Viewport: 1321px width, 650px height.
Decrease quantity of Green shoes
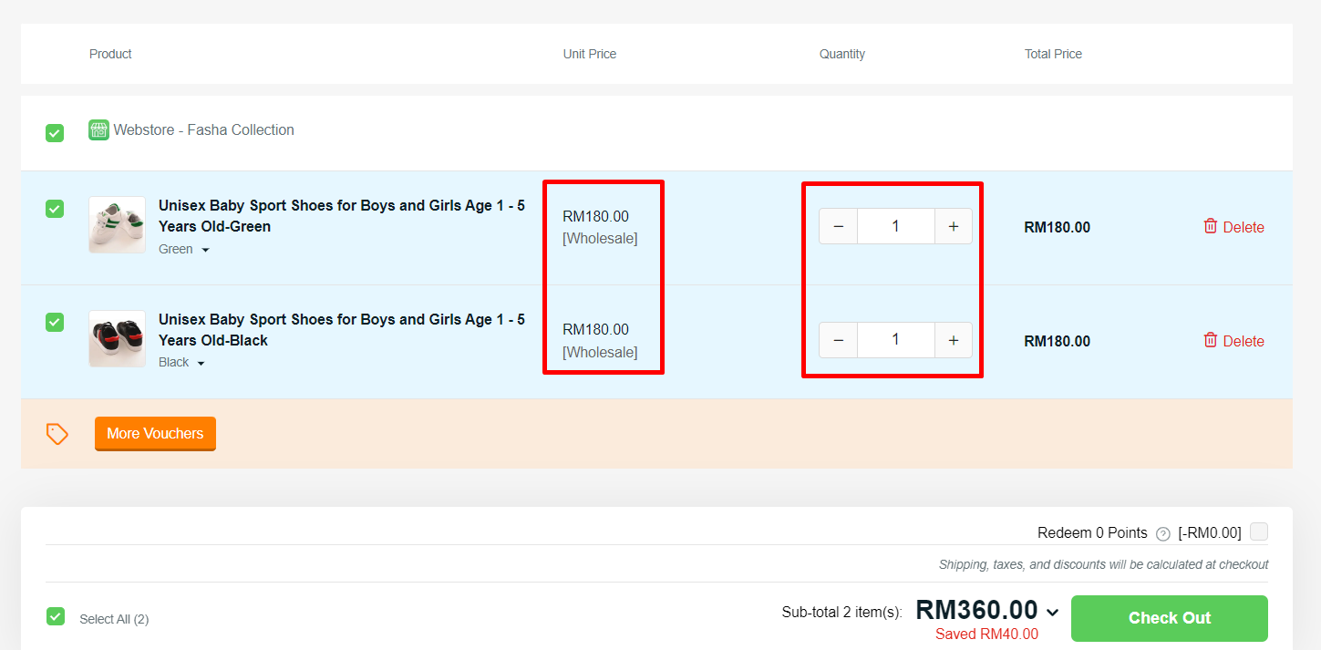pyautogui.click(x=838, y=226)
